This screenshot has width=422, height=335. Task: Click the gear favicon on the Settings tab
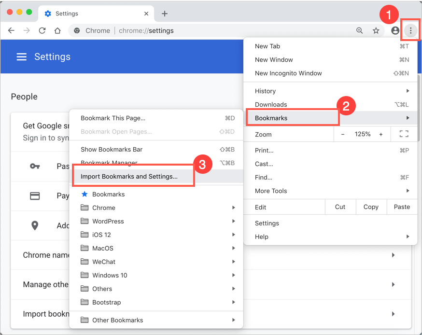[47, 14]
